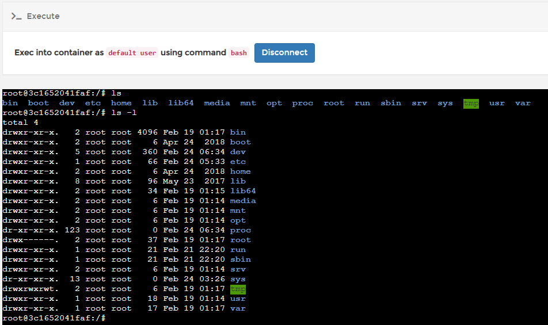
Task: Click 'mnt' in the first ls output
Action: point(248,103)
